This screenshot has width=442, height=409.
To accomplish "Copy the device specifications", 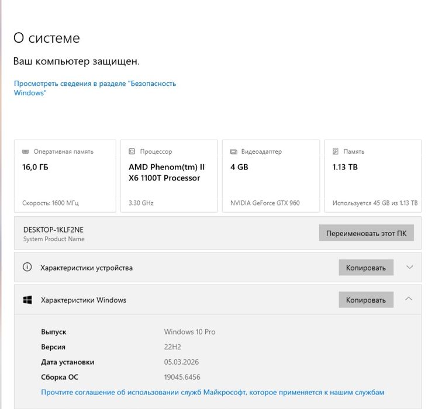I will tap(366, 268).
